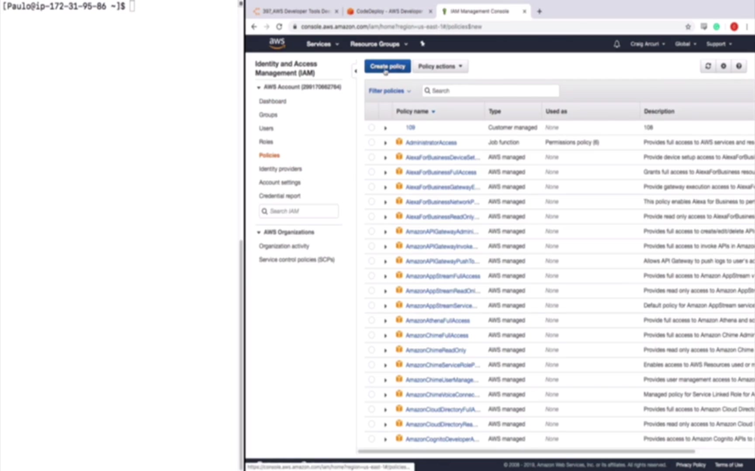Open the Services dropdown in AWS header

(322, 44)
